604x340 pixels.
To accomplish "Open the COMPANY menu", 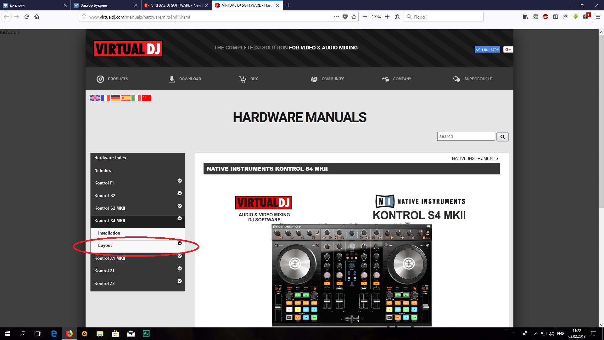I will (x=396, y=79).
